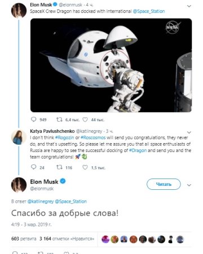This screenshot has width=203, height=254.
Task: Open the #Dragon hashtag link
Action: 138,150
